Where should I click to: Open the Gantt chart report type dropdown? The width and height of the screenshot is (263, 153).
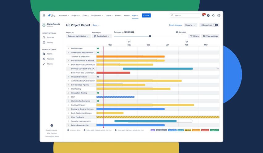[101, 36]
